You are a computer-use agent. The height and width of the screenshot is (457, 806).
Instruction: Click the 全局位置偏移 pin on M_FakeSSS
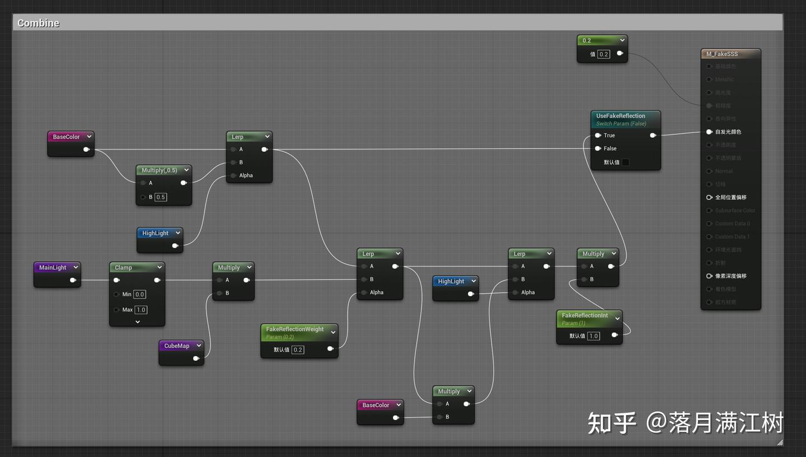709,198
